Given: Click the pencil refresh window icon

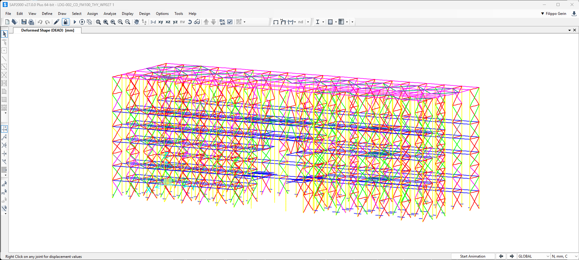Looking at the screenshot, I should [x=57, y=22].
